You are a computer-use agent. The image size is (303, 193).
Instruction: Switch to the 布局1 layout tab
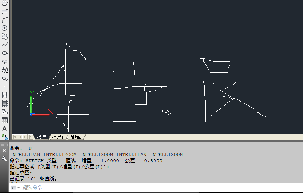[58, 137]
